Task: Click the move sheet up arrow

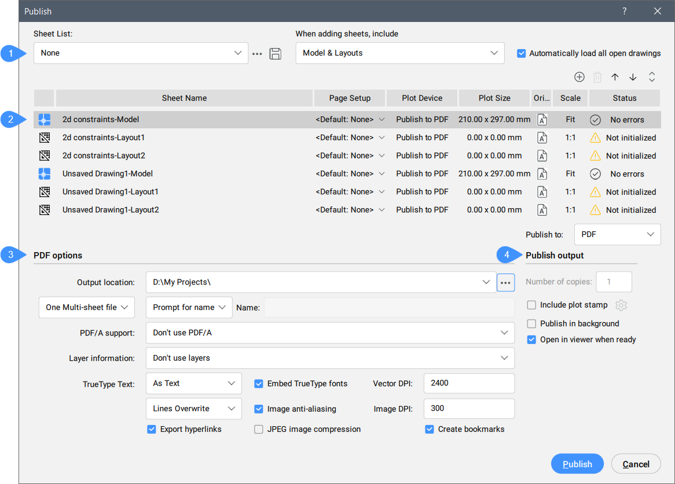Action: (x=615, y=77)
